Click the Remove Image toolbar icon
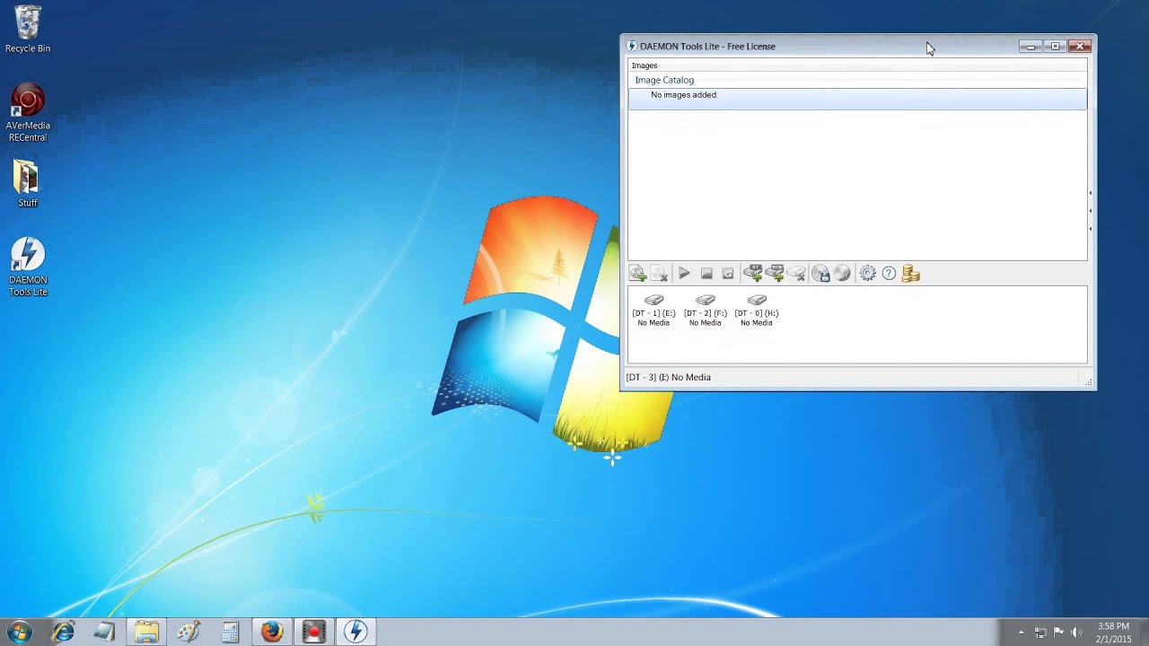The image size is (1149, 646). [659, 274]
